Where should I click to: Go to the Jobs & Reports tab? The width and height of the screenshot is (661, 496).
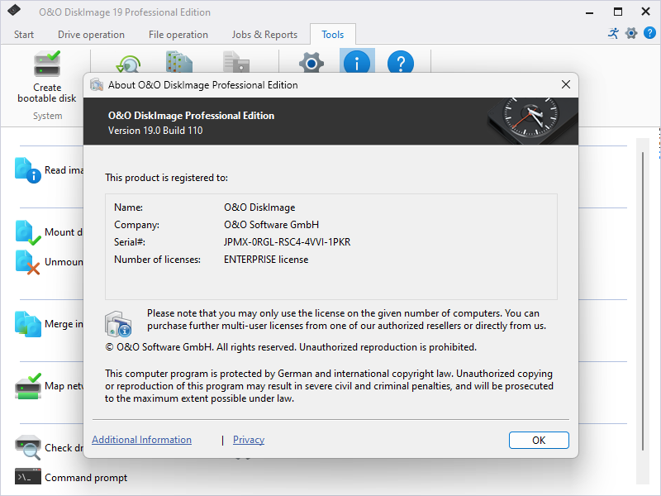click(264, 35)
